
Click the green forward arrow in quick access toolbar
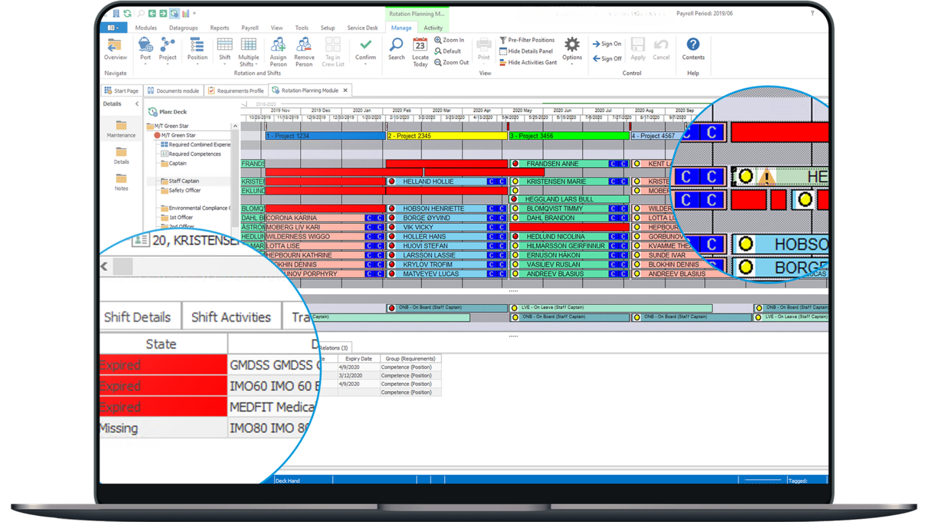click(x=163, y=14)
